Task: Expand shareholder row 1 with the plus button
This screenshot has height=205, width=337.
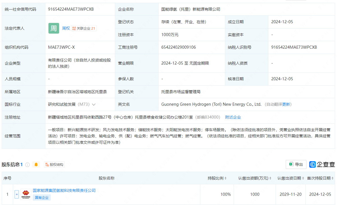Action: tap(17, 194)
